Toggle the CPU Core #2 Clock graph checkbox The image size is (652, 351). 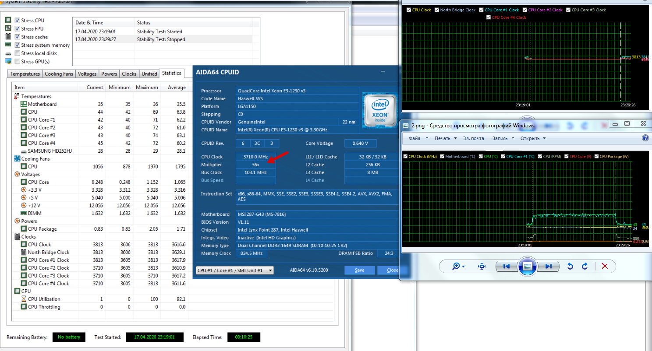coord(525,10)
